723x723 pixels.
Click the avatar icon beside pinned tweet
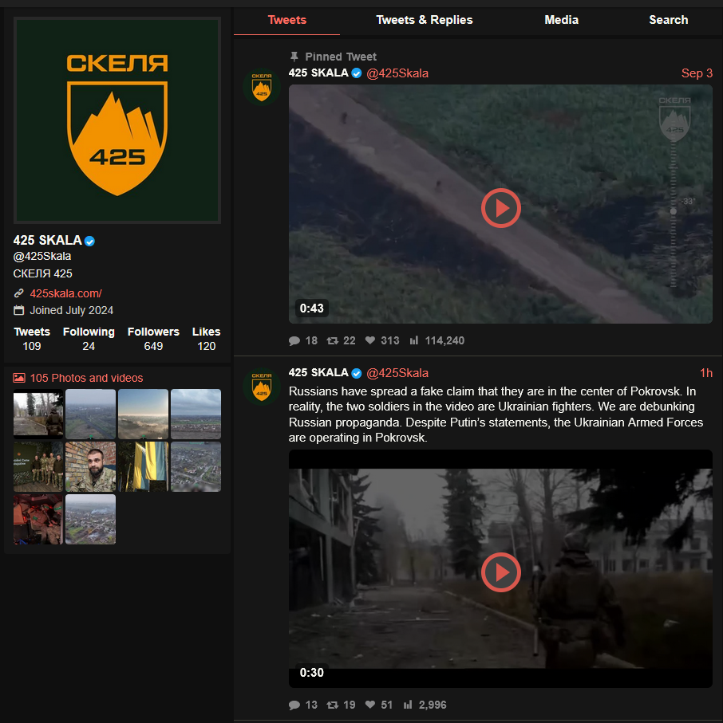(261, 87)
